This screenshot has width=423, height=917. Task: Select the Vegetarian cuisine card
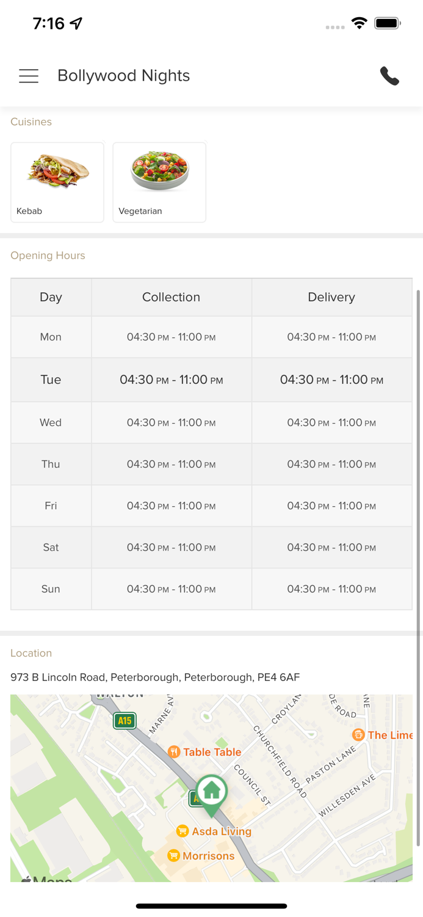pos(159,182)
